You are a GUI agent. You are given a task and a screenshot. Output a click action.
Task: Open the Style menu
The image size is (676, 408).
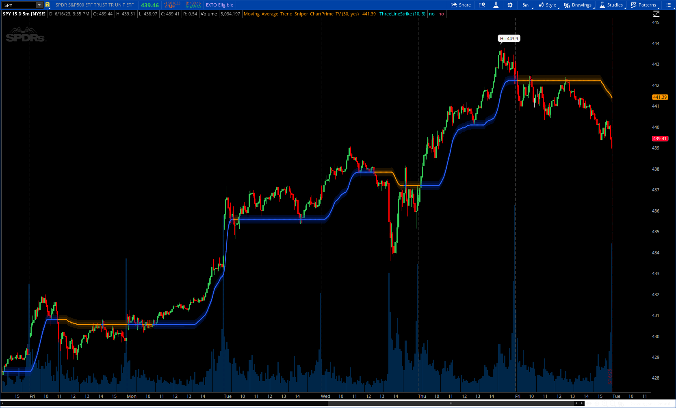pos(547,5)
